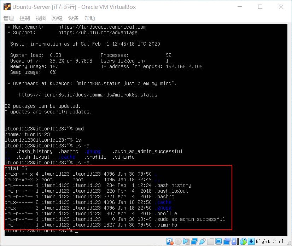Click the hard disk activity icon in status bar
This screenshot has height=246, width=292.
pos(169,241)
